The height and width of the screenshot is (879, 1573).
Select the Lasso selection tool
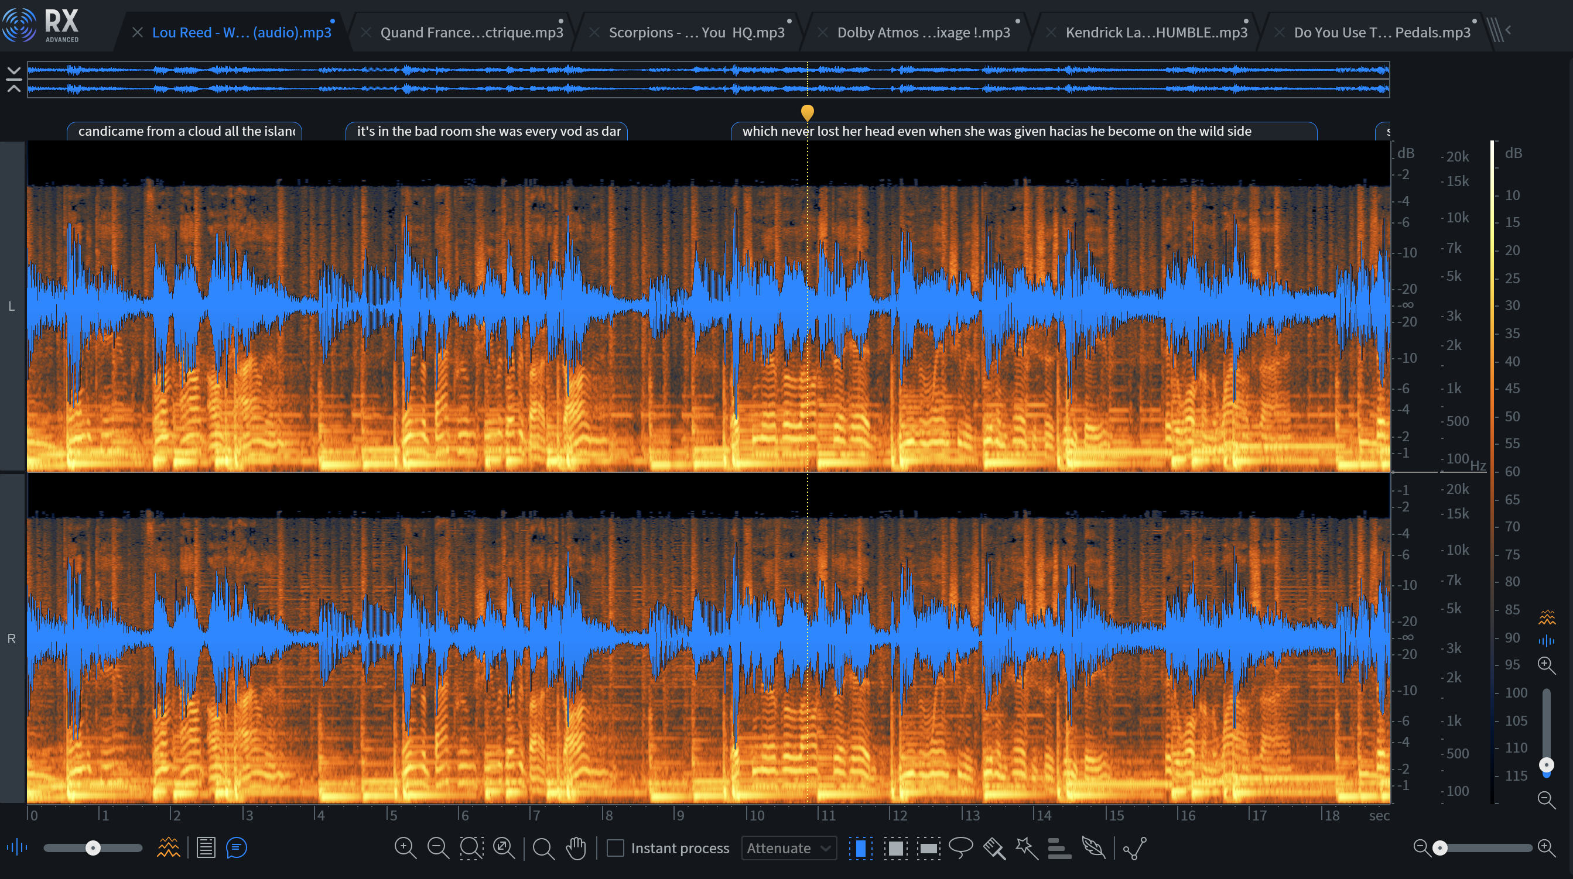click(962, 847)
